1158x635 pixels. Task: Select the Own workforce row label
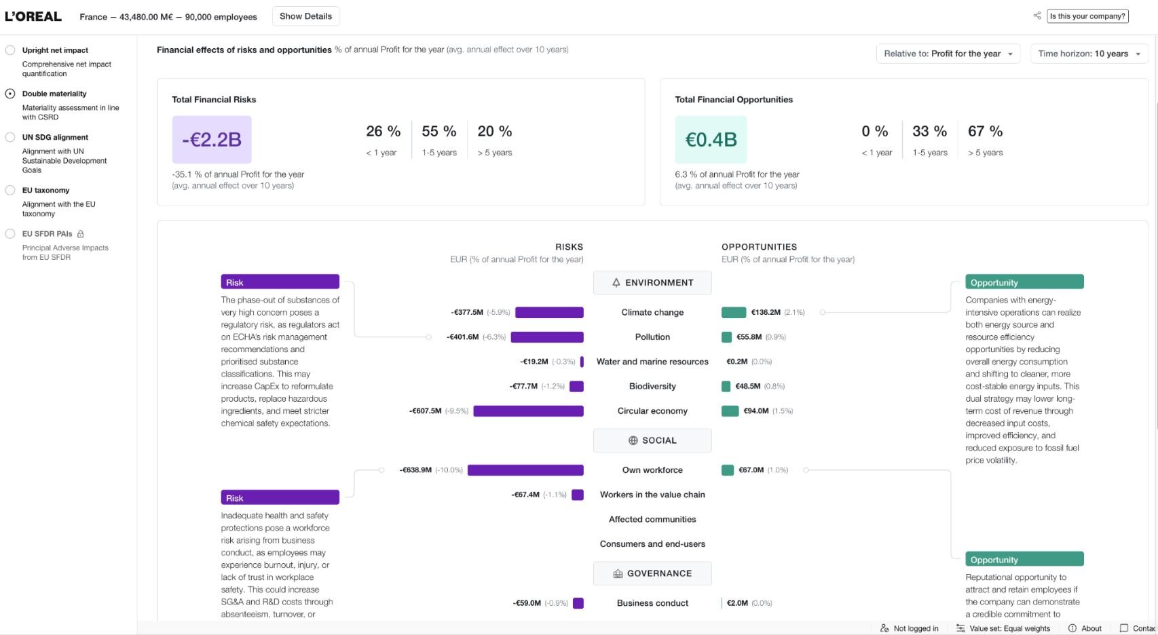point(652,470)
